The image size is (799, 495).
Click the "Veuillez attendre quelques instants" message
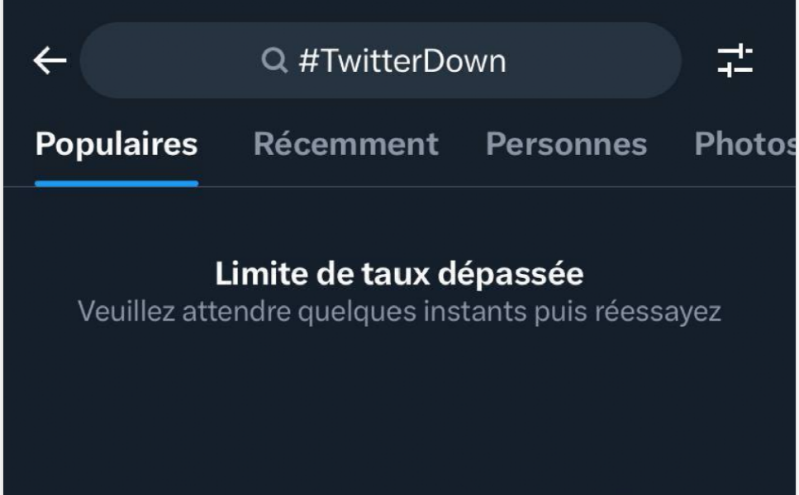399,313
